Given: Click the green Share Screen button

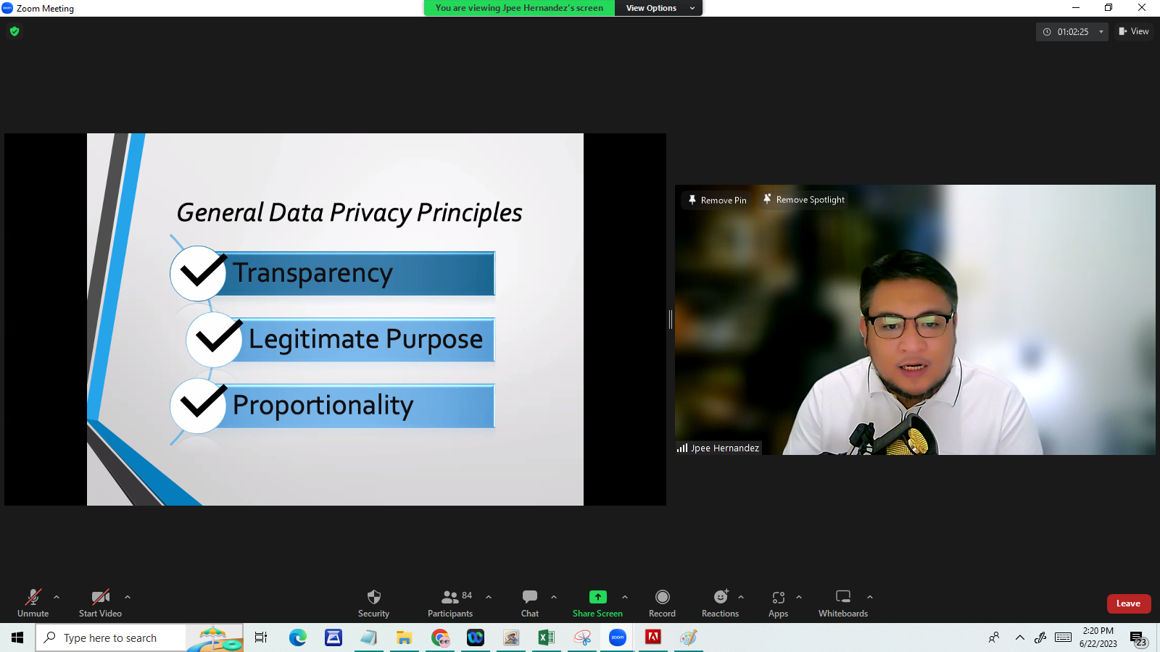Looking at the screenshot, I should (597, 603).
